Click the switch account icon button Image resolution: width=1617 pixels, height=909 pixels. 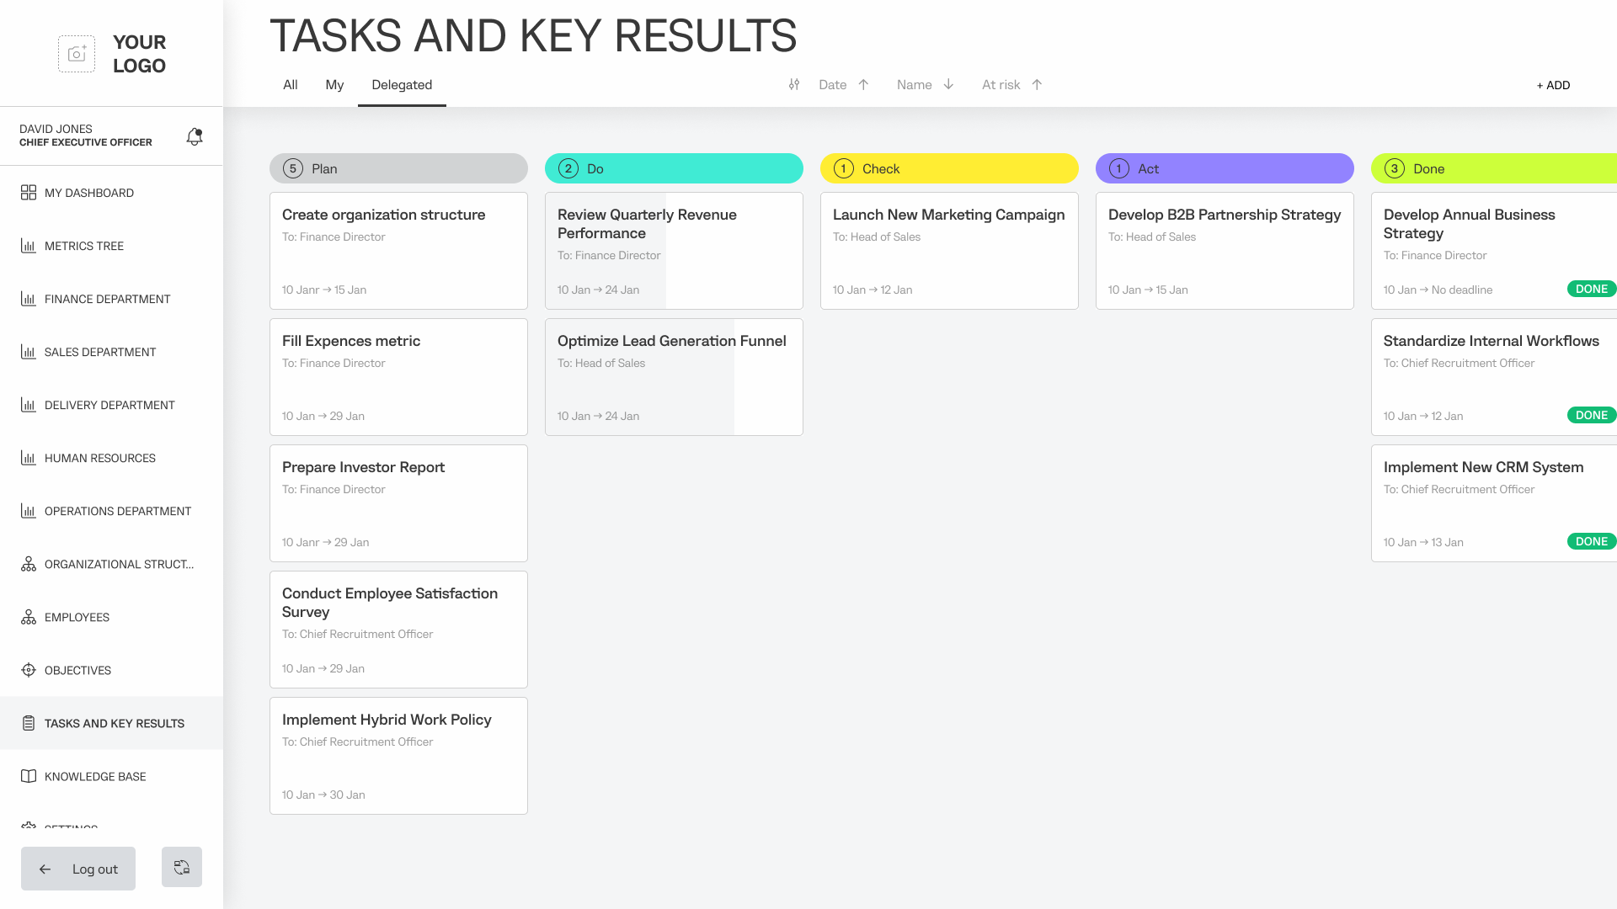(182, 868)
